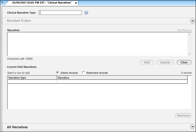Screen dimensions: 196x132
Task: Click the Narrative column header
Action: (122, 78)
